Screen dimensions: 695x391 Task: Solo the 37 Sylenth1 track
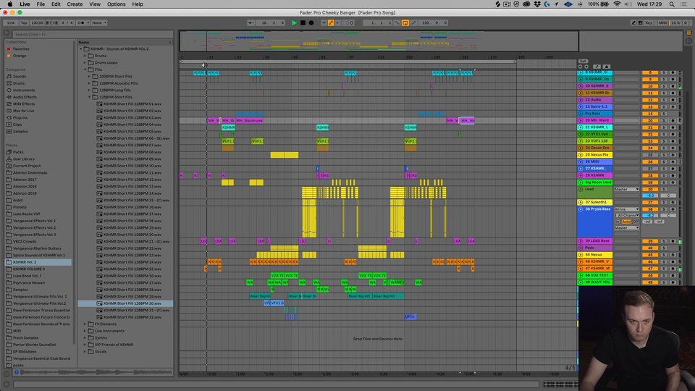click(664, 202)
